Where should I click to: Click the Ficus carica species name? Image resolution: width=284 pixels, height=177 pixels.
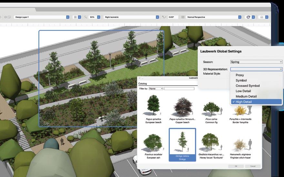point(211,119)
